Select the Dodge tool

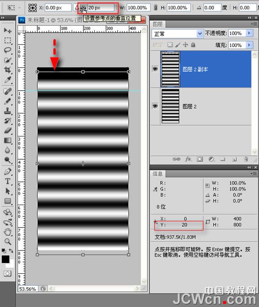click(8, 160)
